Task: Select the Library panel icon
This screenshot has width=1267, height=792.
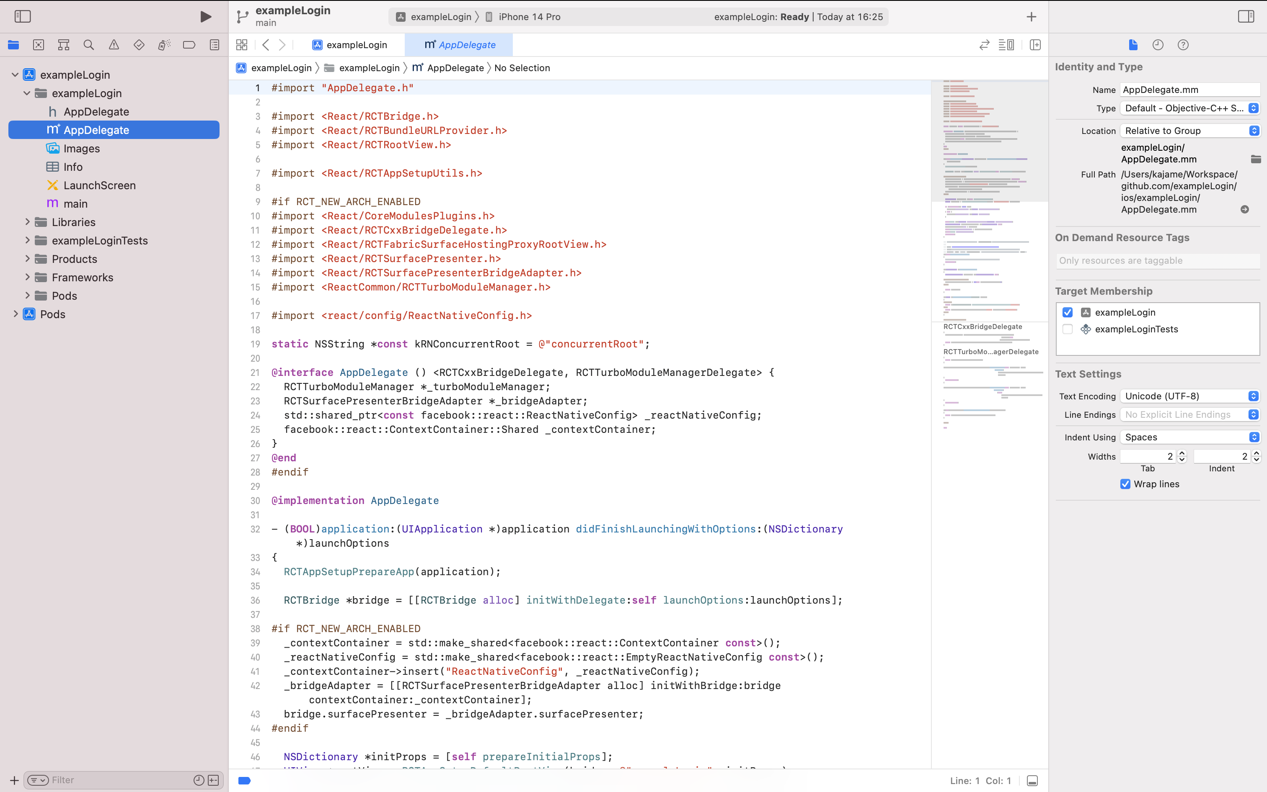Action: [x=1032, y=16]
